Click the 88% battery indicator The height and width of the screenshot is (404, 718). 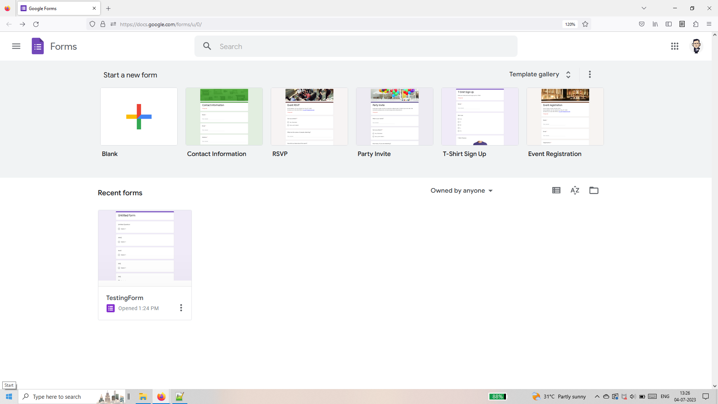point(498,397)
